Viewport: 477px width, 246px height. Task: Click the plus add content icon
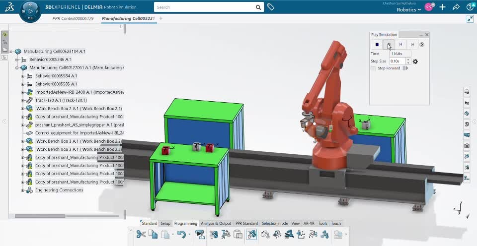click(x=442, y=7)
